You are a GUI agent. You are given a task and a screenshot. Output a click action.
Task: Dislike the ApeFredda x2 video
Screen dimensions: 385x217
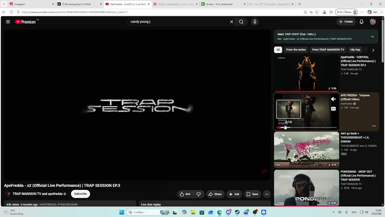[199, 194]
